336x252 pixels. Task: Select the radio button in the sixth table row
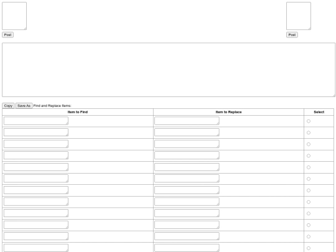point(309,179)
